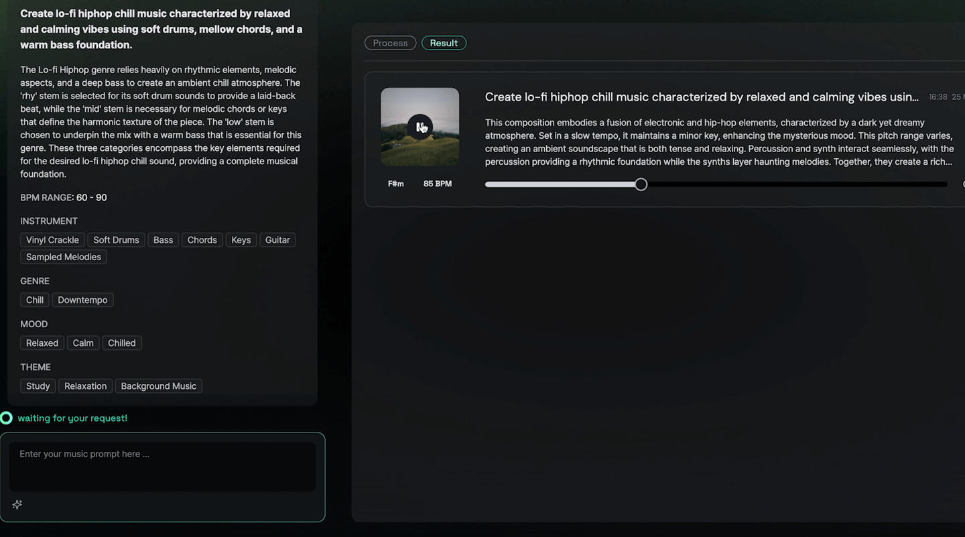Viewport: 965px width, 537px height.
Task: Pick the Keys instrument tag
Action: 241,240
